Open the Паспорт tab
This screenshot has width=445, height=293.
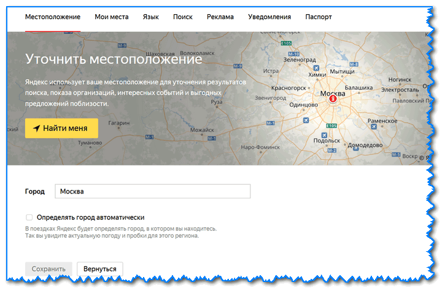coord(319,17)
